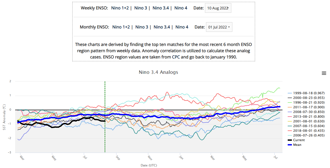Switch to weekly Nino 3.4 chart
Viewport: 330px width, 168px height.
pyautogui.click(x=161, y=8)
